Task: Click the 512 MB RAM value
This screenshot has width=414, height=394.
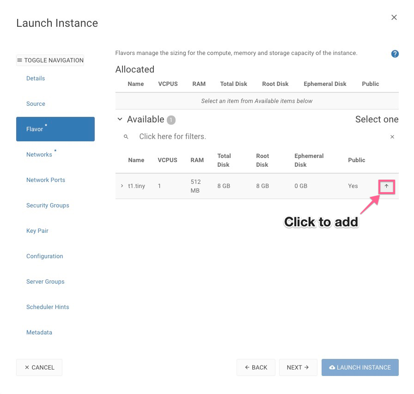Action: pos(195,186)
